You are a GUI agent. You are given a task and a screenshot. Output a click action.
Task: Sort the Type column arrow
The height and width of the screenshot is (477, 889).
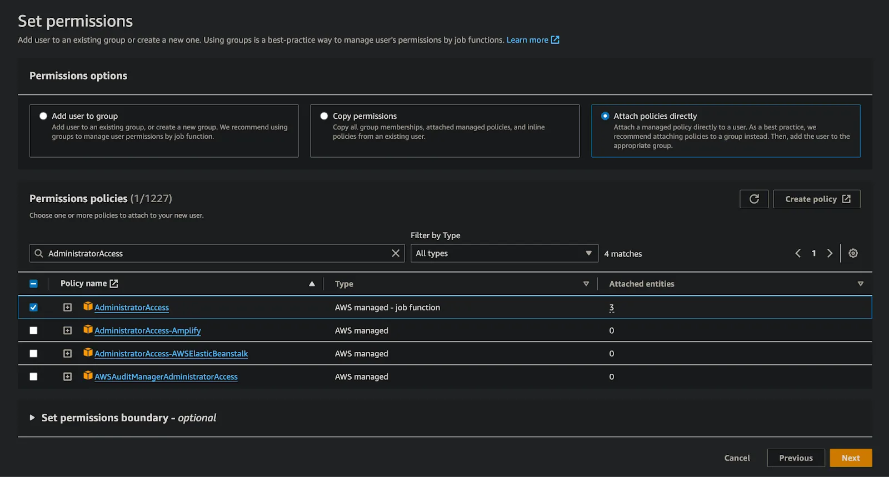[x=586, y=284]
